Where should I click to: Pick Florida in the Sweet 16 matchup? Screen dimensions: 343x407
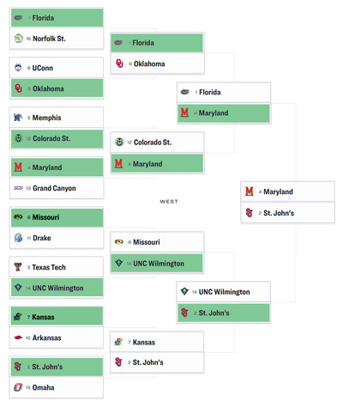pos(224,92)
